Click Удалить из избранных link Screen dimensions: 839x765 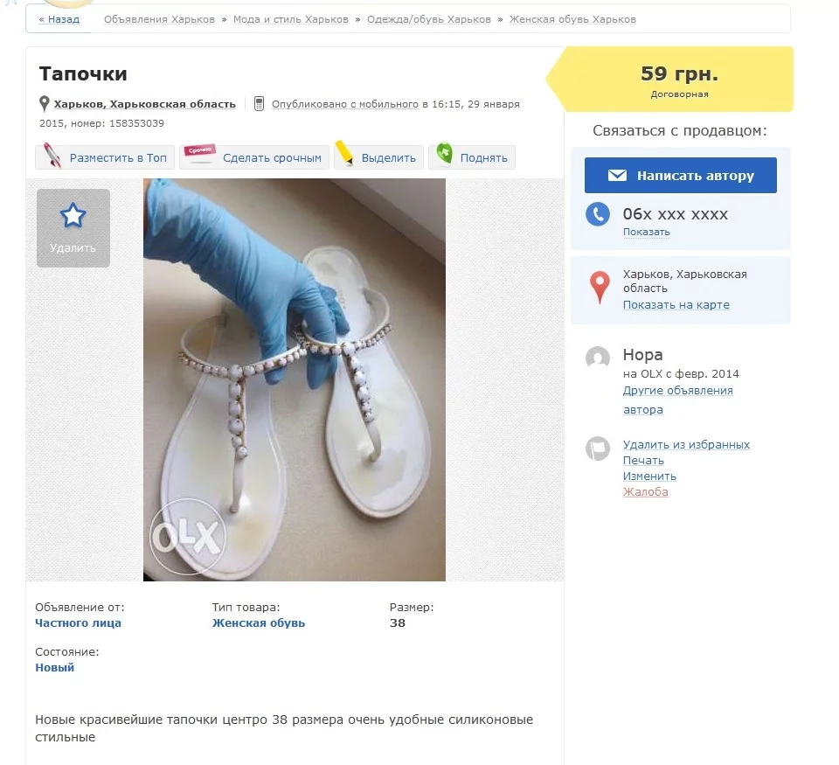(x=686, y=445)
